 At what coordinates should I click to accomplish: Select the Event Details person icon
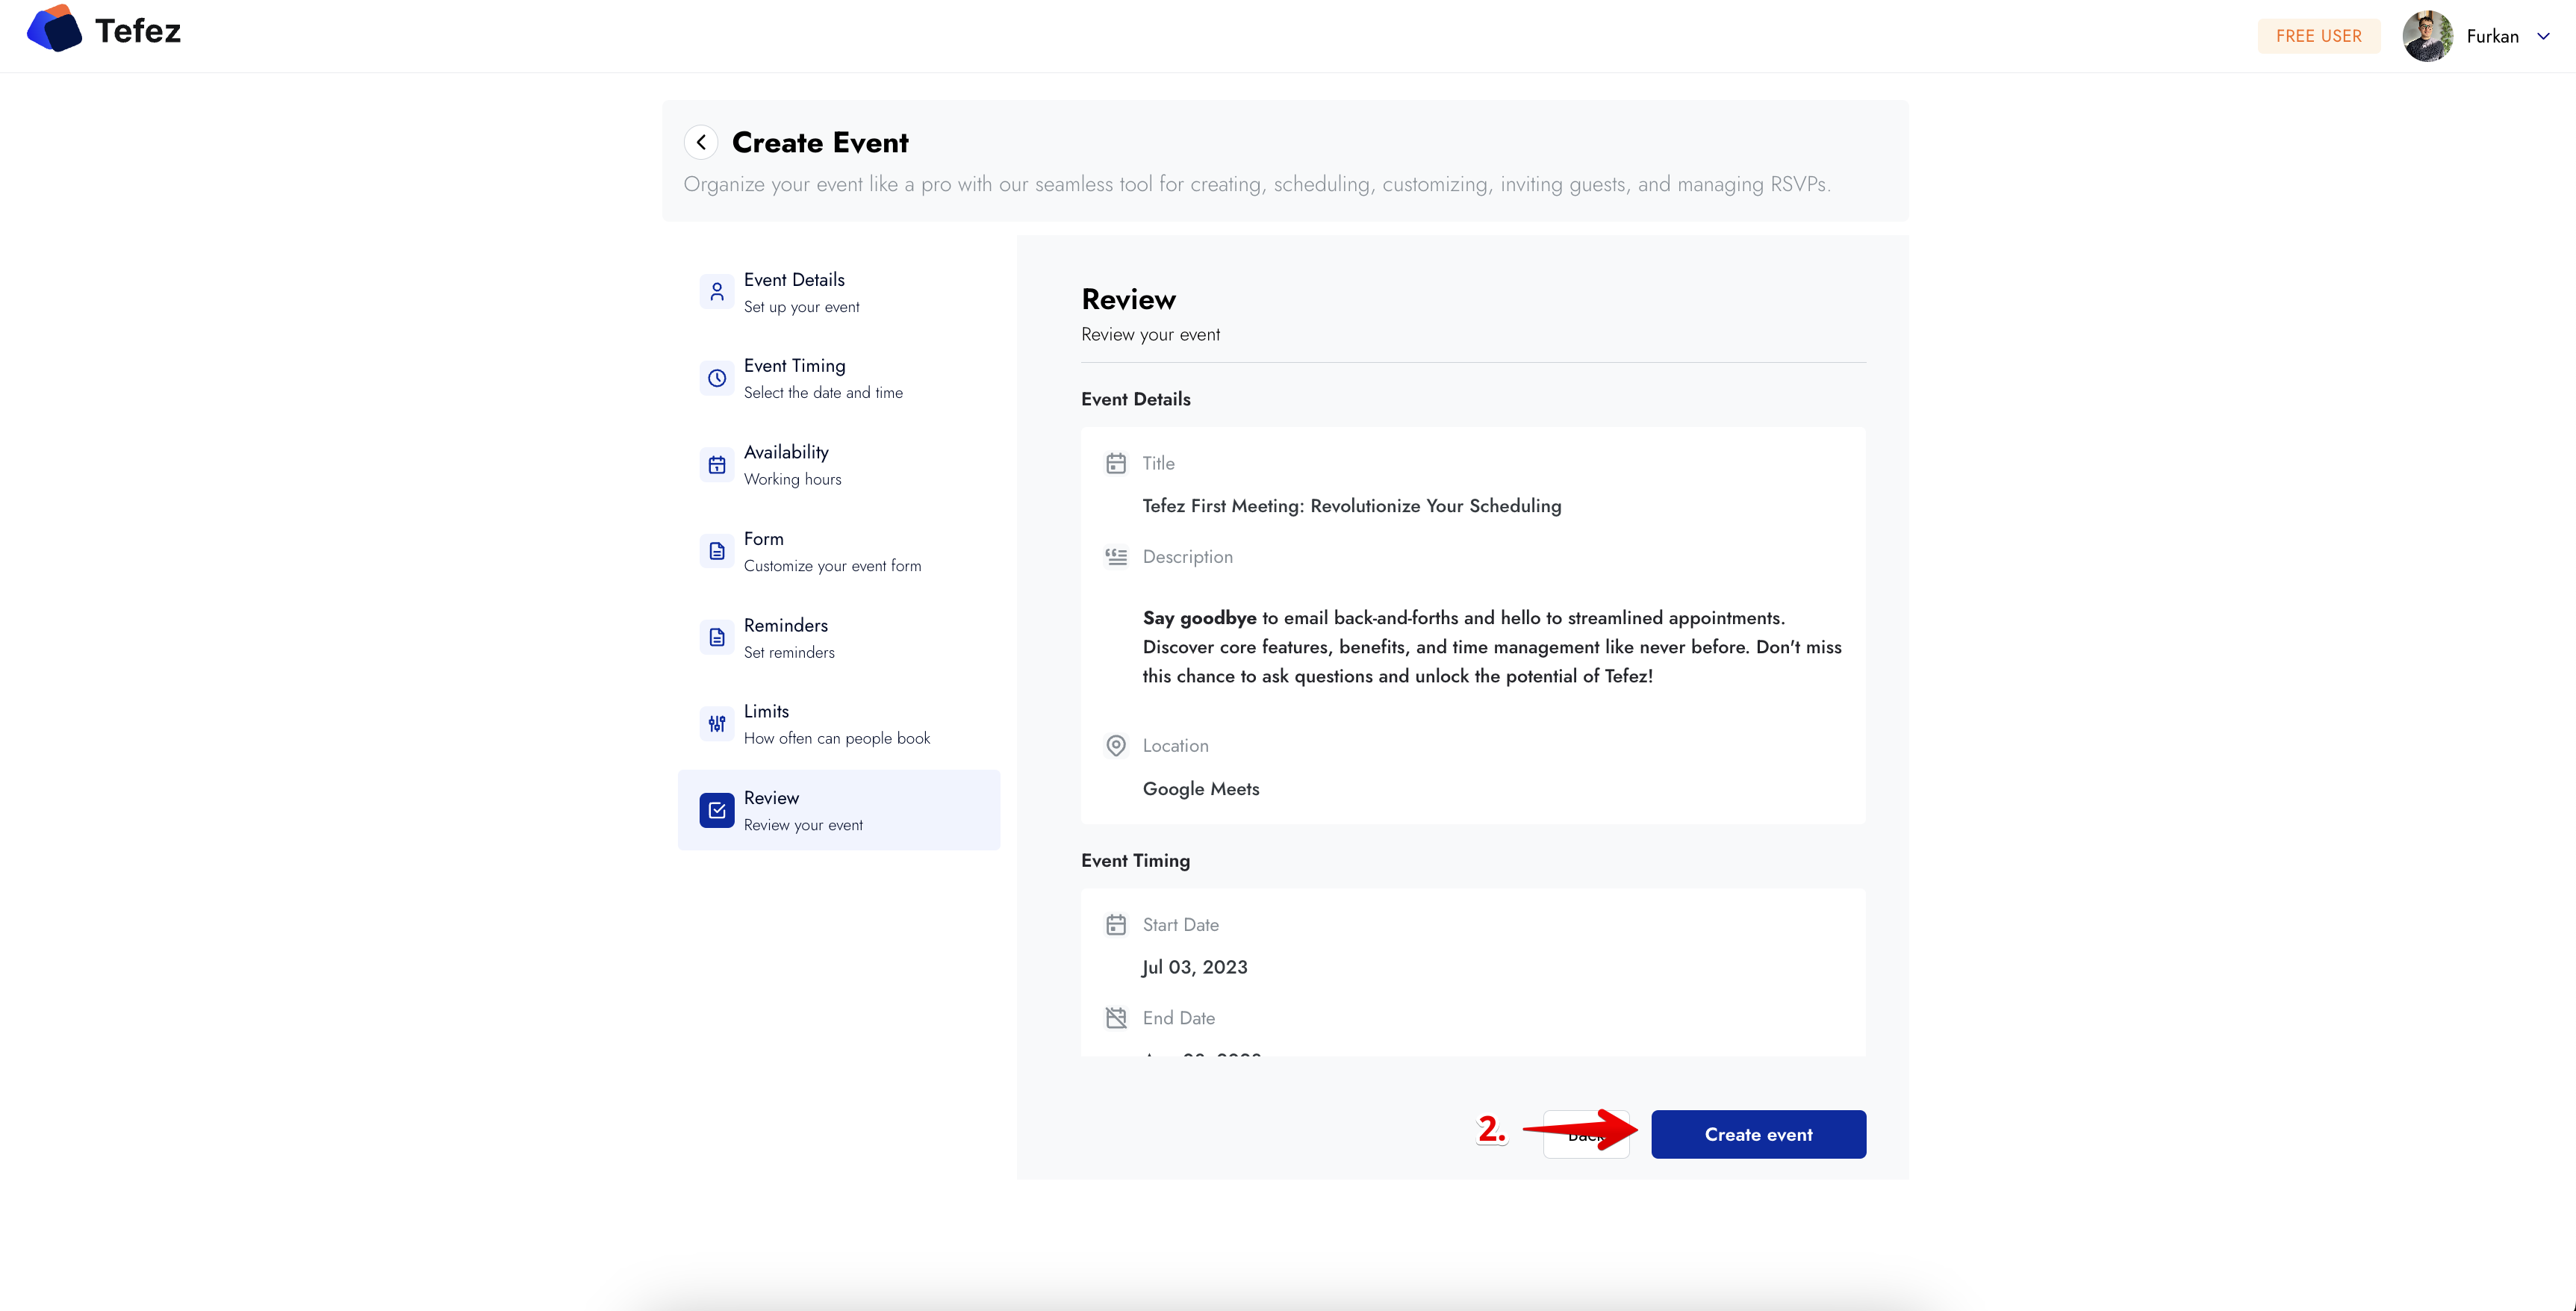point(717,292)
